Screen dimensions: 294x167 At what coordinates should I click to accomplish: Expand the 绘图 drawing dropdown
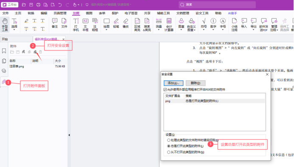point(106,30)
